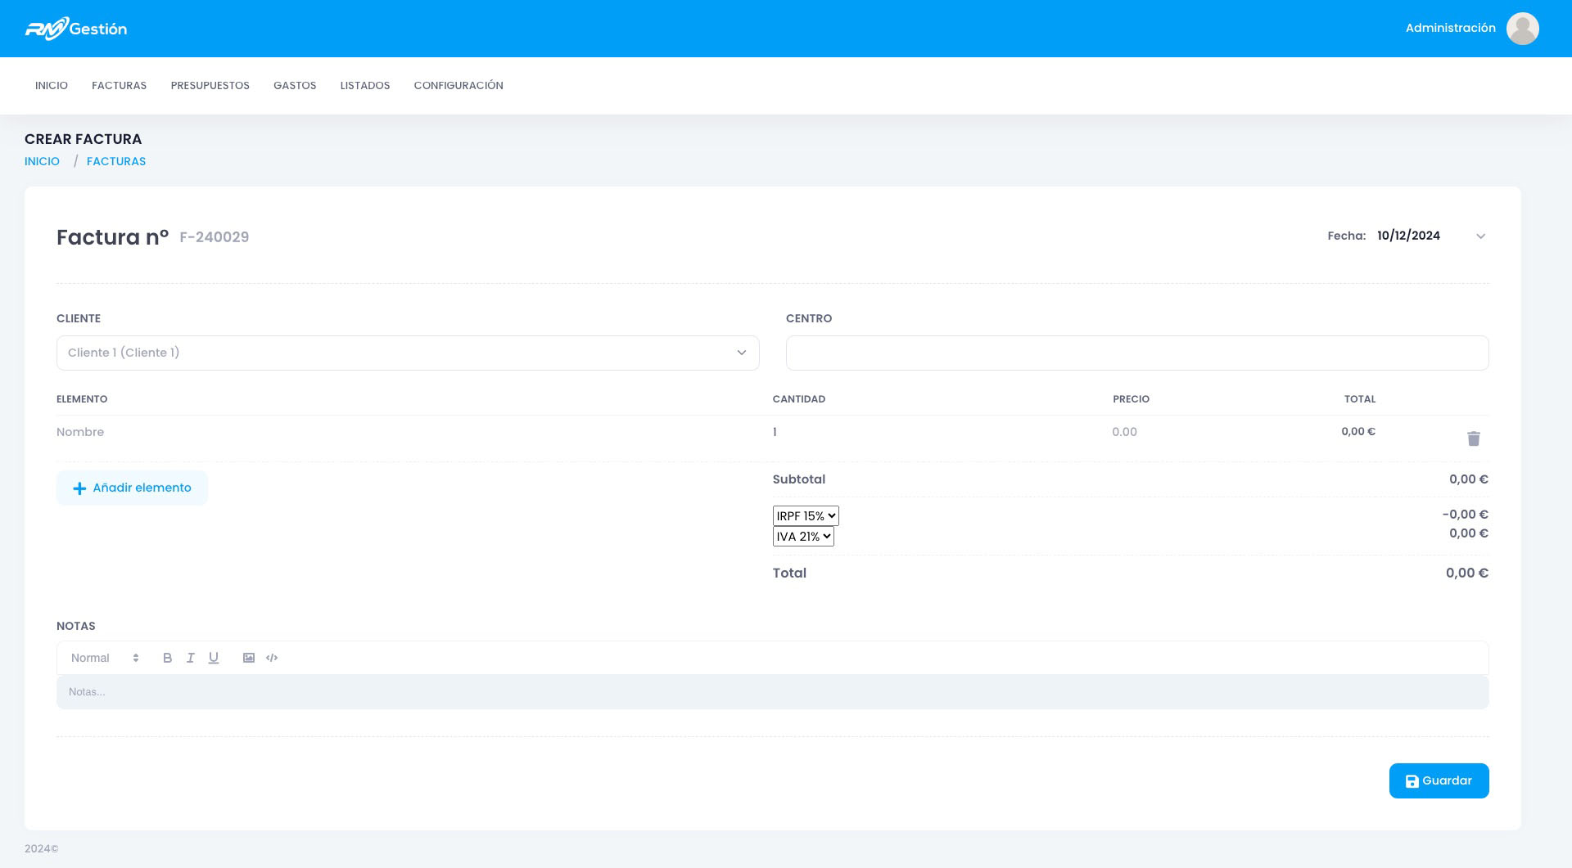Open the Configuración menu
This screenshot has width=1572, height=868.
click(x=458, y=86)
